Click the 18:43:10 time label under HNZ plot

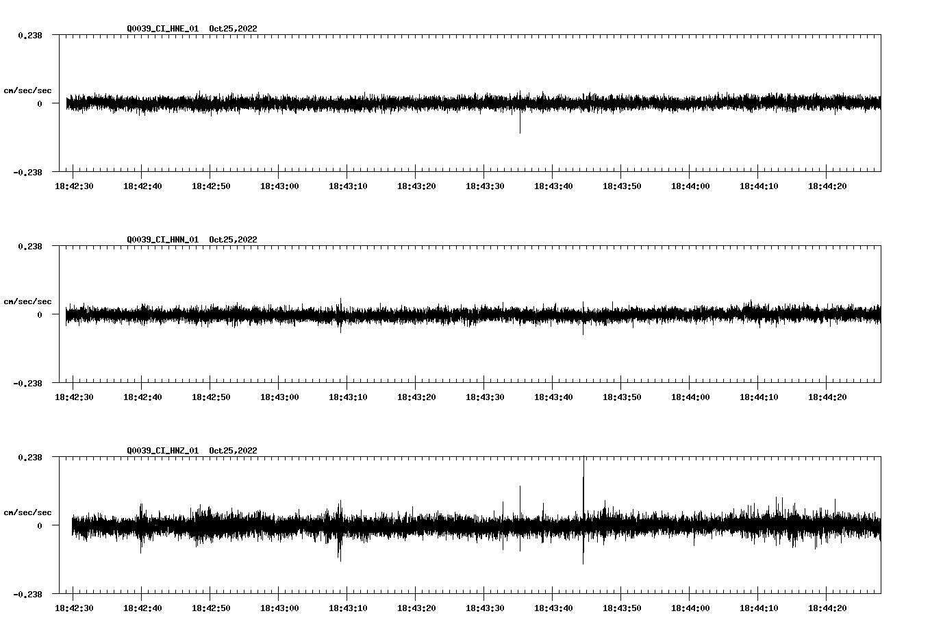click(x=348, y=608)
